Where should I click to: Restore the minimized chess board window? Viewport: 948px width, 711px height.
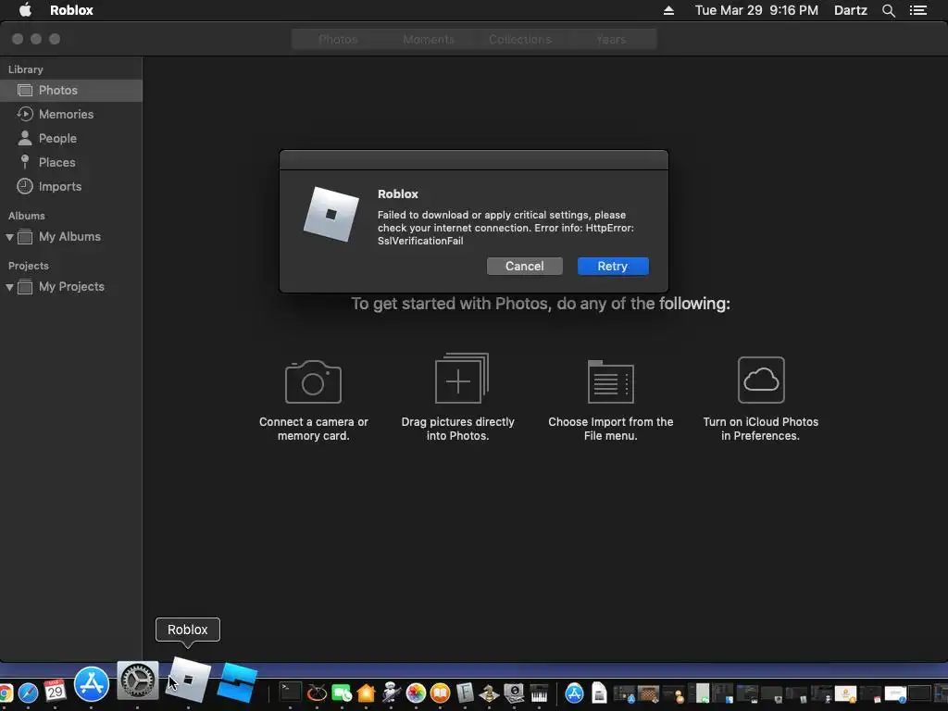[x=648, y=693]
